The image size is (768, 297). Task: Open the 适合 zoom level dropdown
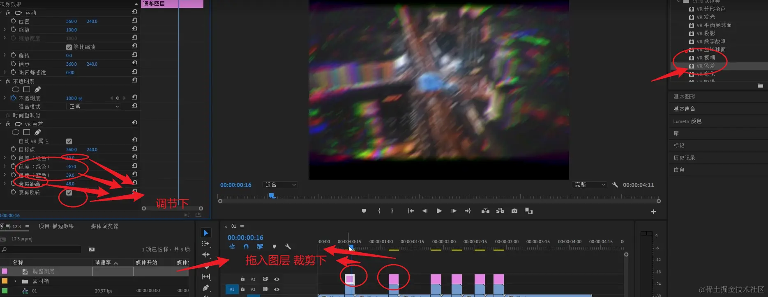click(x=280, y=185)
